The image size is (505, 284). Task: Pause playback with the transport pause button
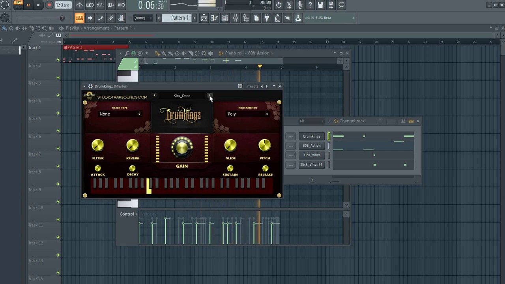coord(28,5)
